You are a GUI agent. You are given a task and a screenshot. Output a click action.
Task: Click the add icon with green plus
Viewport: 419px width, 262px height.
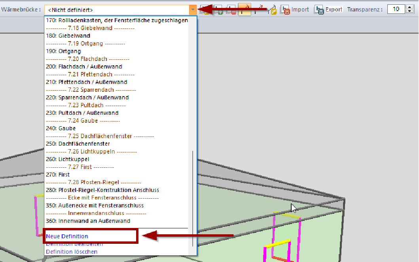(218, 9)
